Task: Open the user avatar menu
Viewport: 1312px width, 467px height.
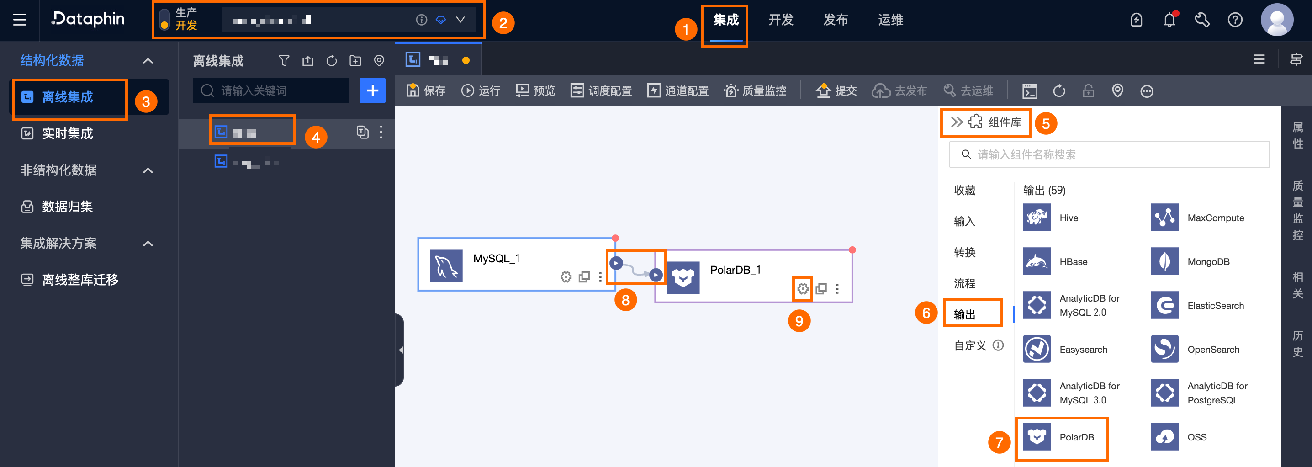Action: pyautogui.click(x=1277, y=20)
